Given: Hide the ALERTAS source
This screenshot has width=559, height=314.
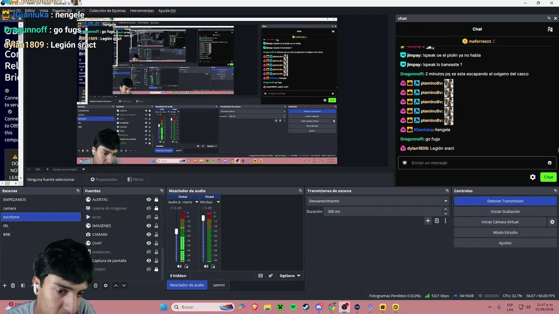Looking at the screenshot, I should coord(148,200).
